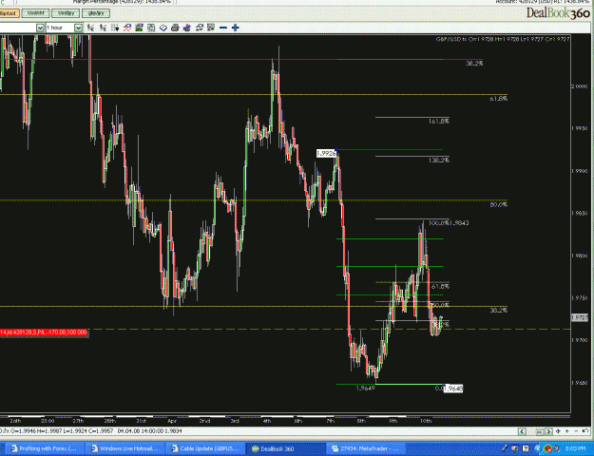Click the chart scrollbar right arrow

(548, 431)
